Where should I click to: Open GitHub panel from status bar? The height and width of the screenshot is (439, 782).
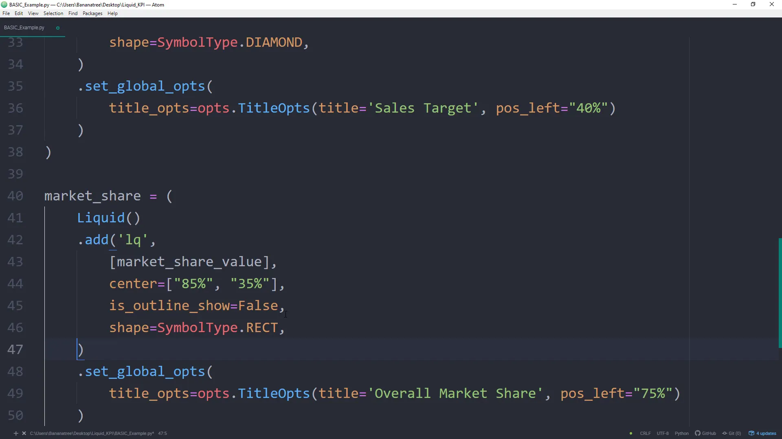(x=705, y=433)
